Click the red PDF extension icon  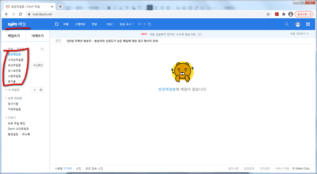[277, 14]
